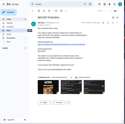Open the Starred folder

click(x=14, y=23)
